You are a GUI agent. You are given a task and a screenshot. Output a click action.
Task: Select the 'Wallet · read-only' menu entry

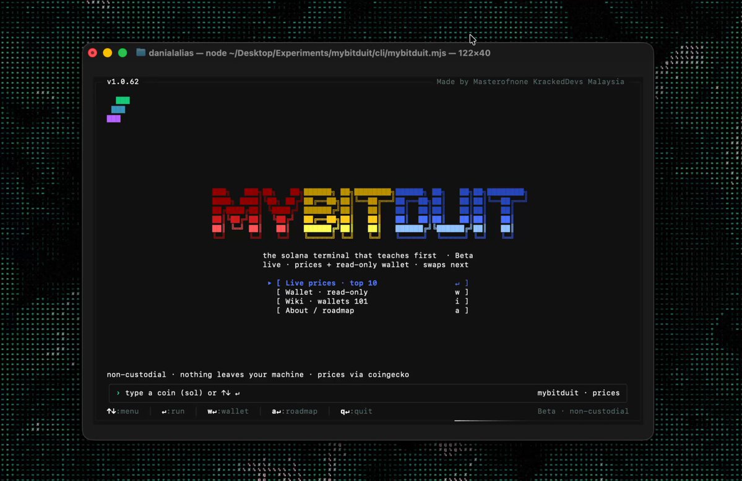(x=373, y=292)
